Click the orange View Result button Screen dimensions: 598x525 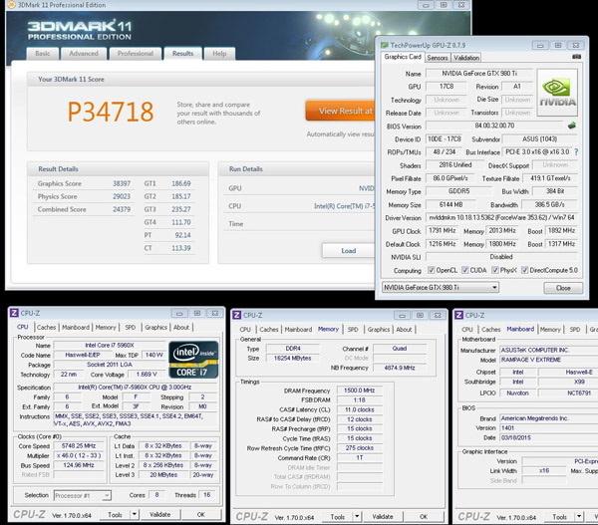340,111
